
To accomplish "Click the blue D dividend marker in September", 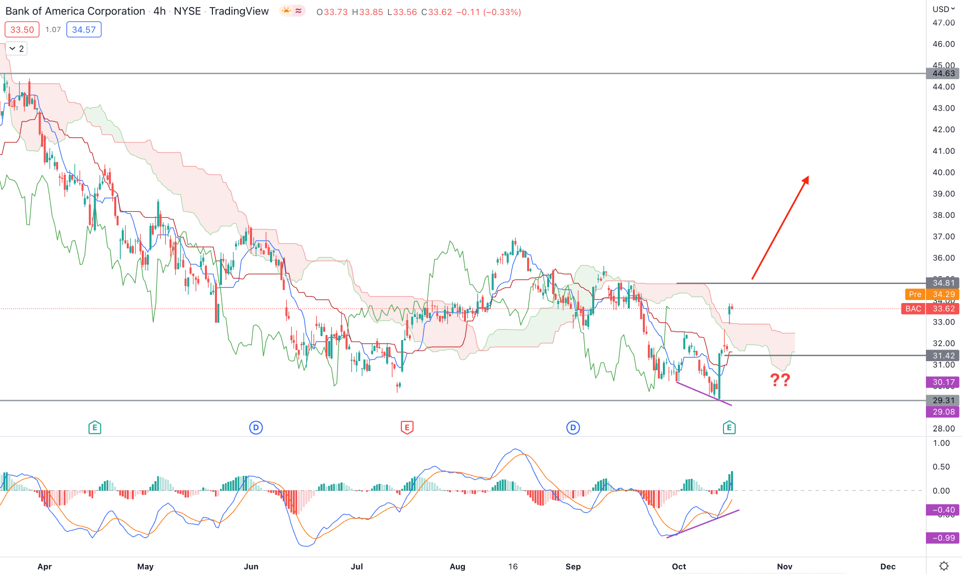I will coord(573,428).
